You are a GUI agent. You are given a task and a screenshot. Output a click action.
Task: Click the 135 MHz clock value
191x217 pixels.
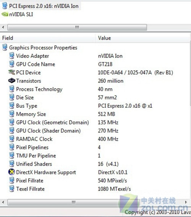(x=108, y=122)
